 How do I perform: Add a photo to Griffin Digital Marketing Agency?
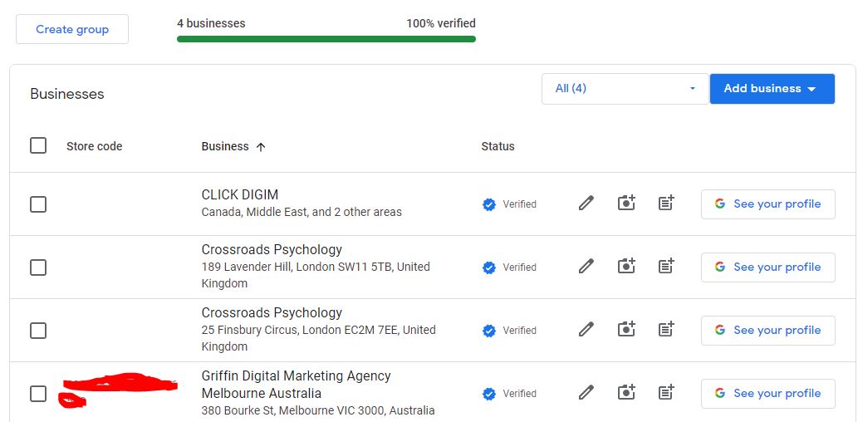pos(626,393)
